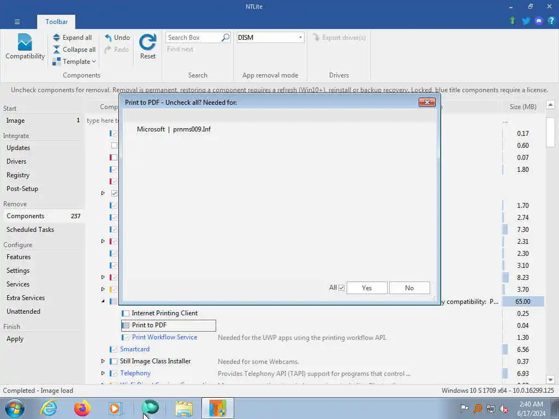Click the scrollbar down arrow

click(550, 380)
